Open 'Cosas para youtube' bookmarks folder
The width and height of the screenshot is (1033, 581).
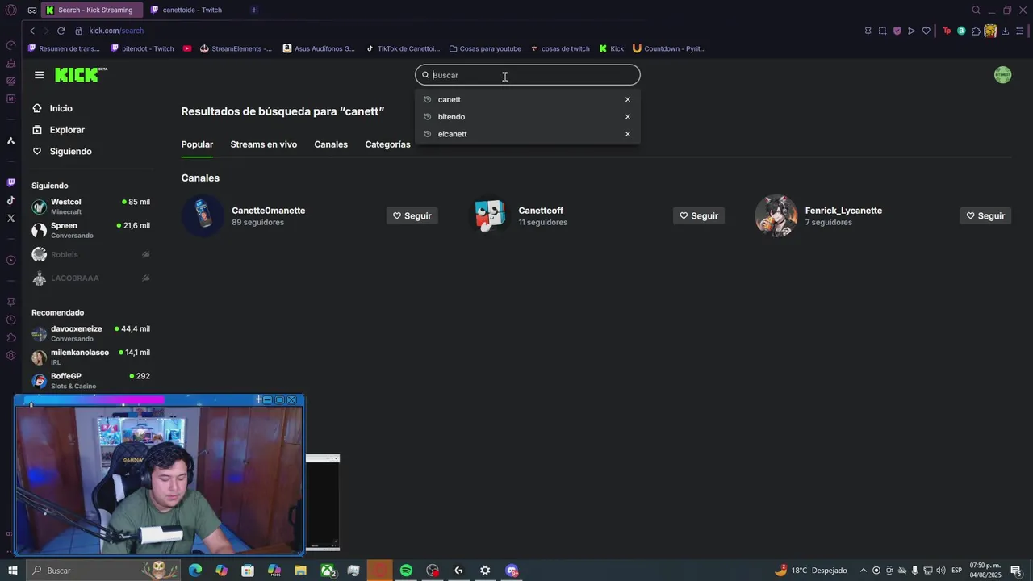pos(485,48)
